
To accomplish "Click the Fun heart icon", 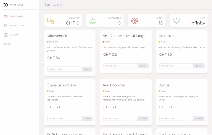I will (176, 21).
